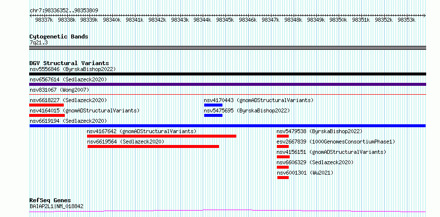Image resolution: width=440 pixels, height=217 pixels.
Task: Select the red esv2667839 bar
Action: coord(283,146)
